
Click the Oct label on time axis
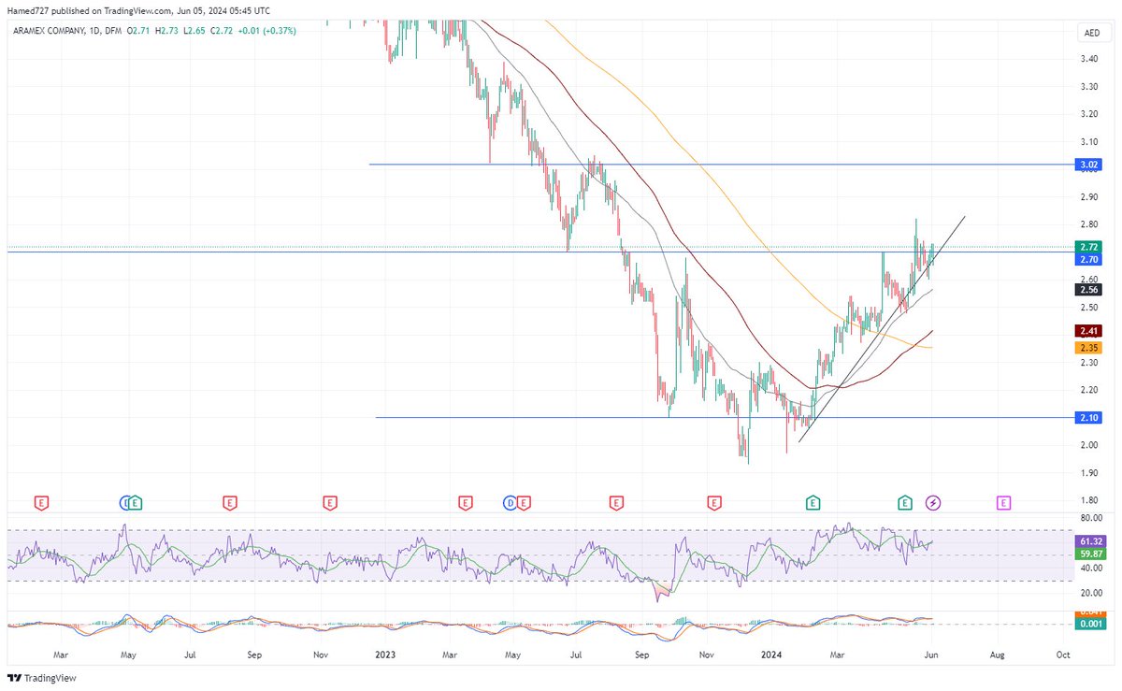[1062, 657]
